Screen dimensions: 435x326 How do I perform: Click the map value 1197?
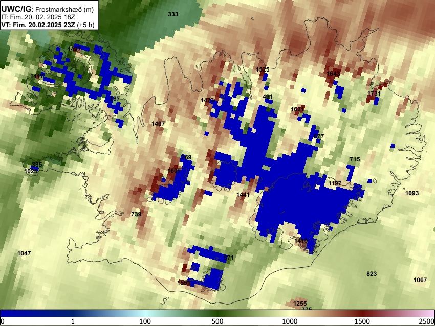pyautogui.click(x=335, y=183)
